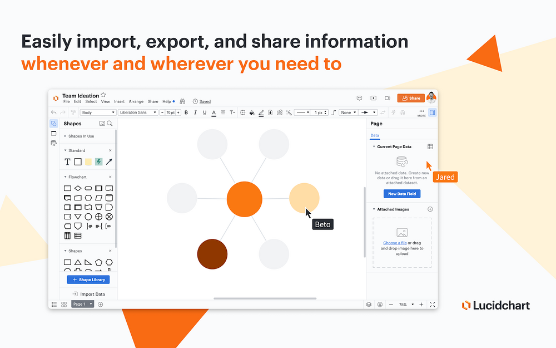This screenshot has width=556, height=348.
Task: Click the orange Share button
Action: (x=411, y=98)
